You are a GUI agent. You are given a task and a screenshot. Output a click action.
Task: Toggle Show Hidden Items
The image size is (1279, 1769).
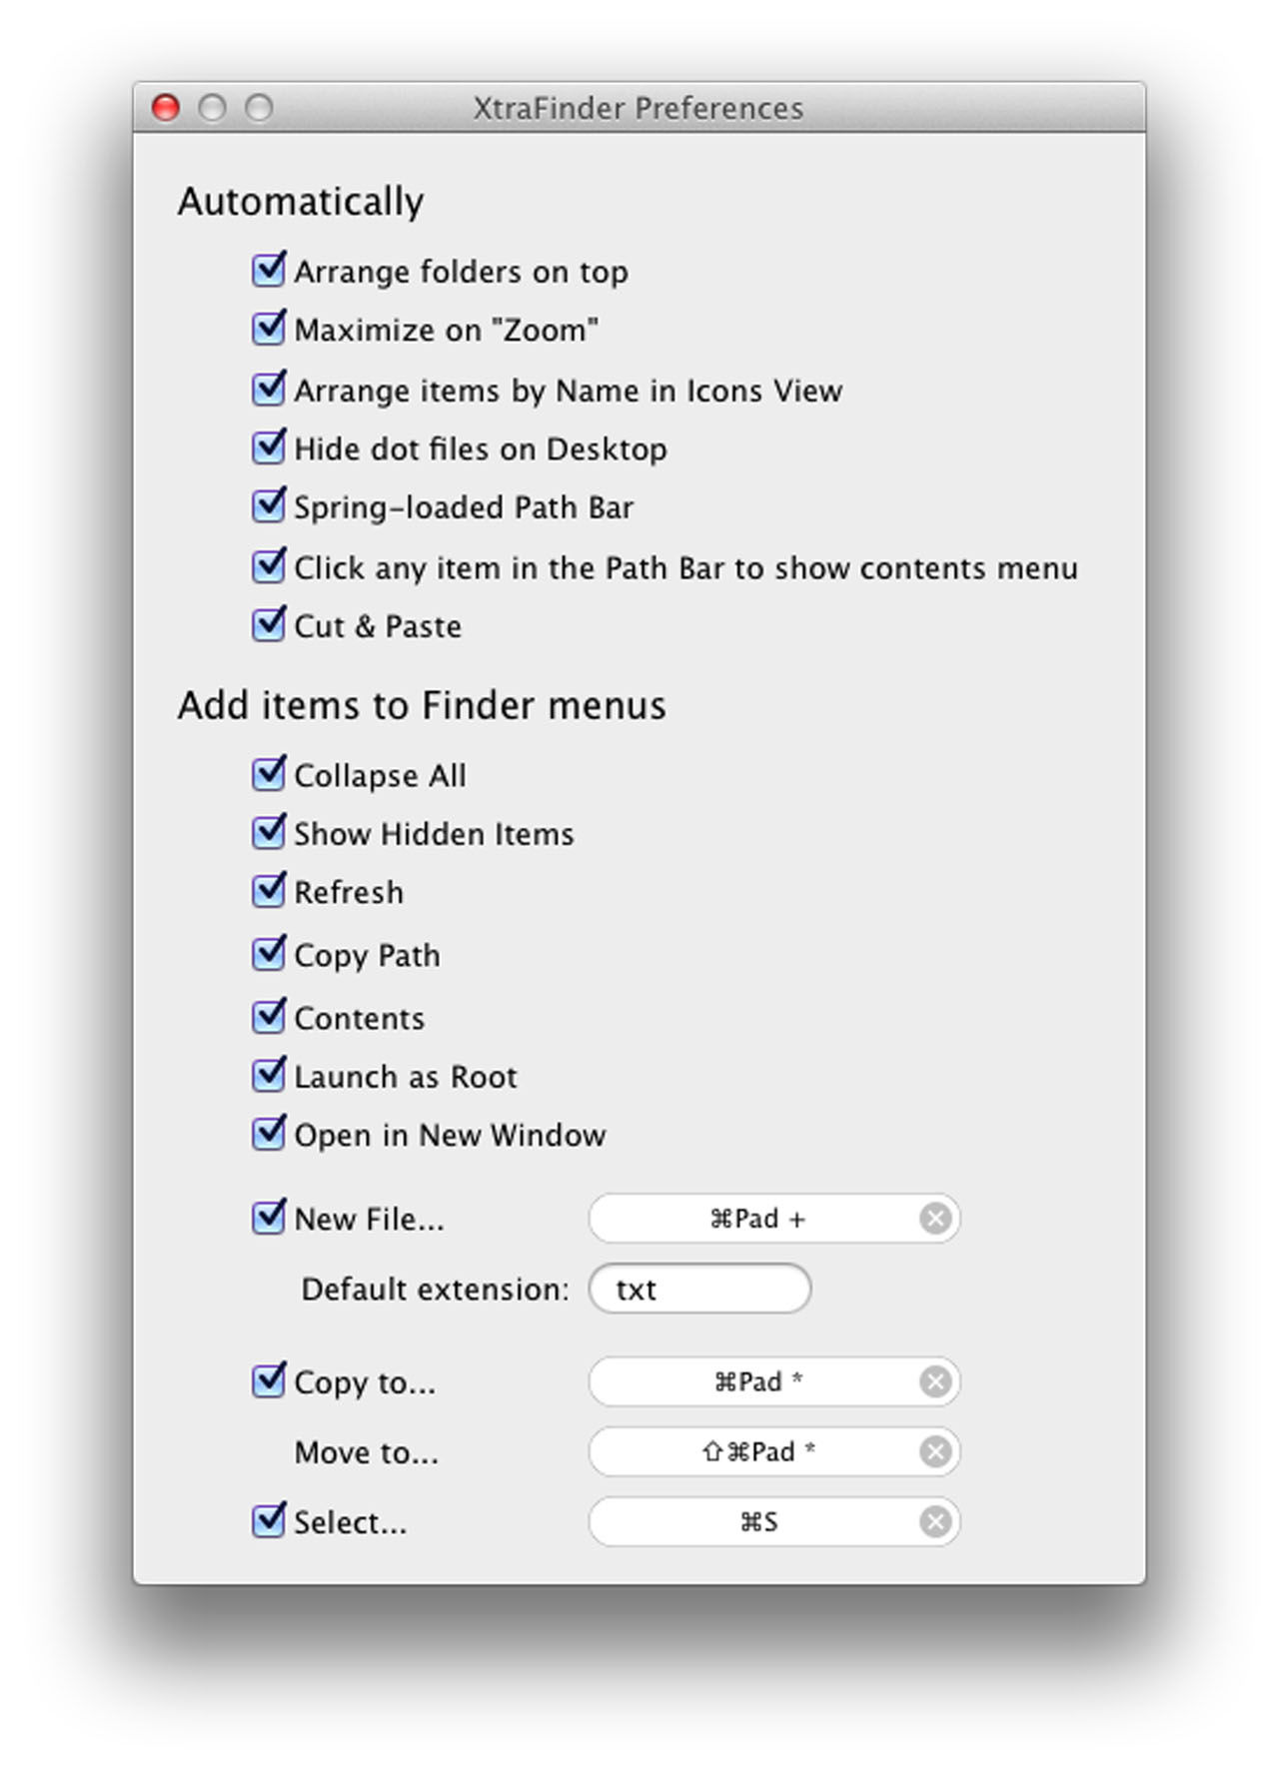pyautogui.click(x=266, y=830)
